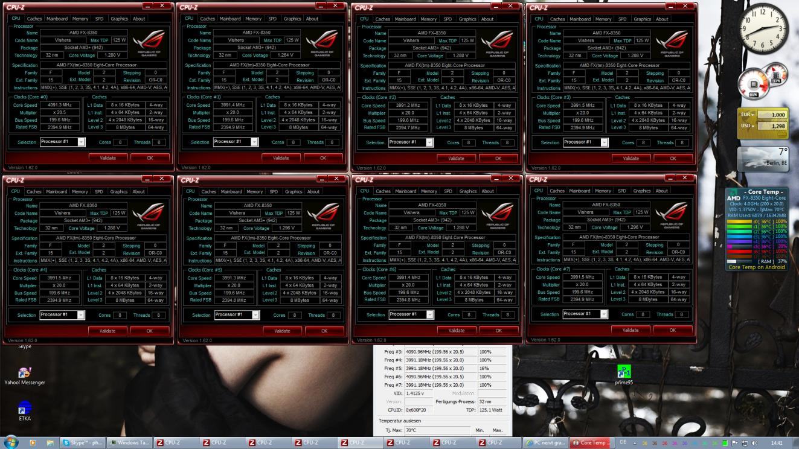Click OK in Core #7 CPU-Z window
Image resolution: width=799 pixels, height=449 pixels.
coord(673,330)
